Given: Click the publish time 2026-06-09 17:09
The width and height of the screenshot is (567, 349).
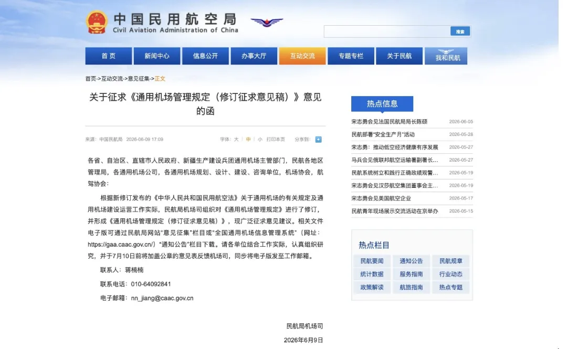Looking at the screenshot, I should tap(145, 139).
